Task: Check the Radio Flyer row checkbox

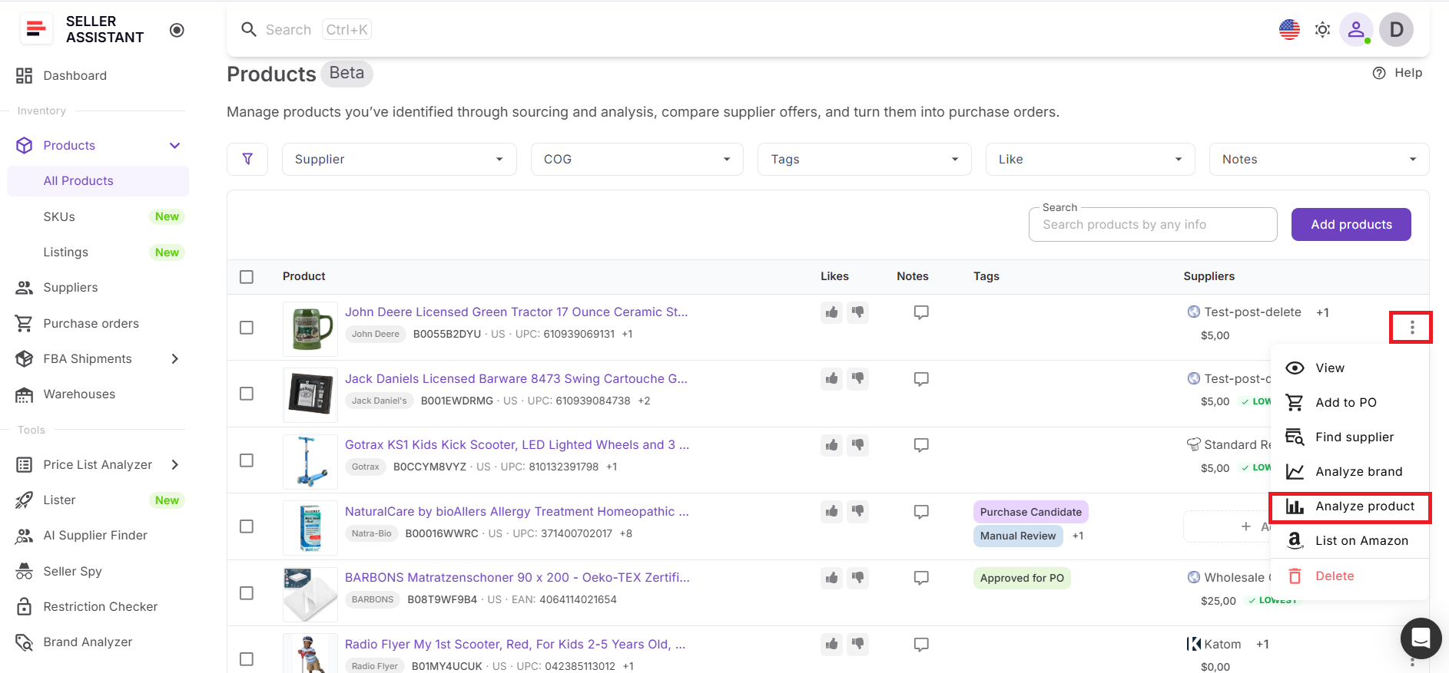Action: [247, 659]
